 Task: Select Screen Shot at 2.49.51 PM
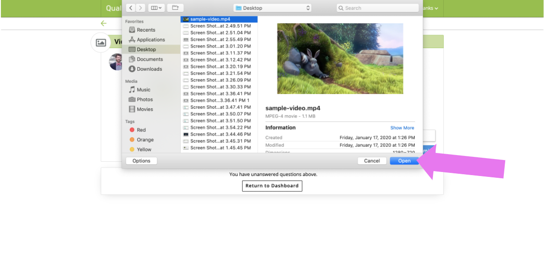(x=219, y=26)
